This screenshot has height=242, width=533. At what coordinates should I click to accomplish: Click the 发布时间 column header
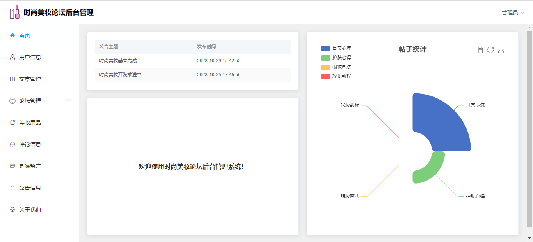click(206, 47)
